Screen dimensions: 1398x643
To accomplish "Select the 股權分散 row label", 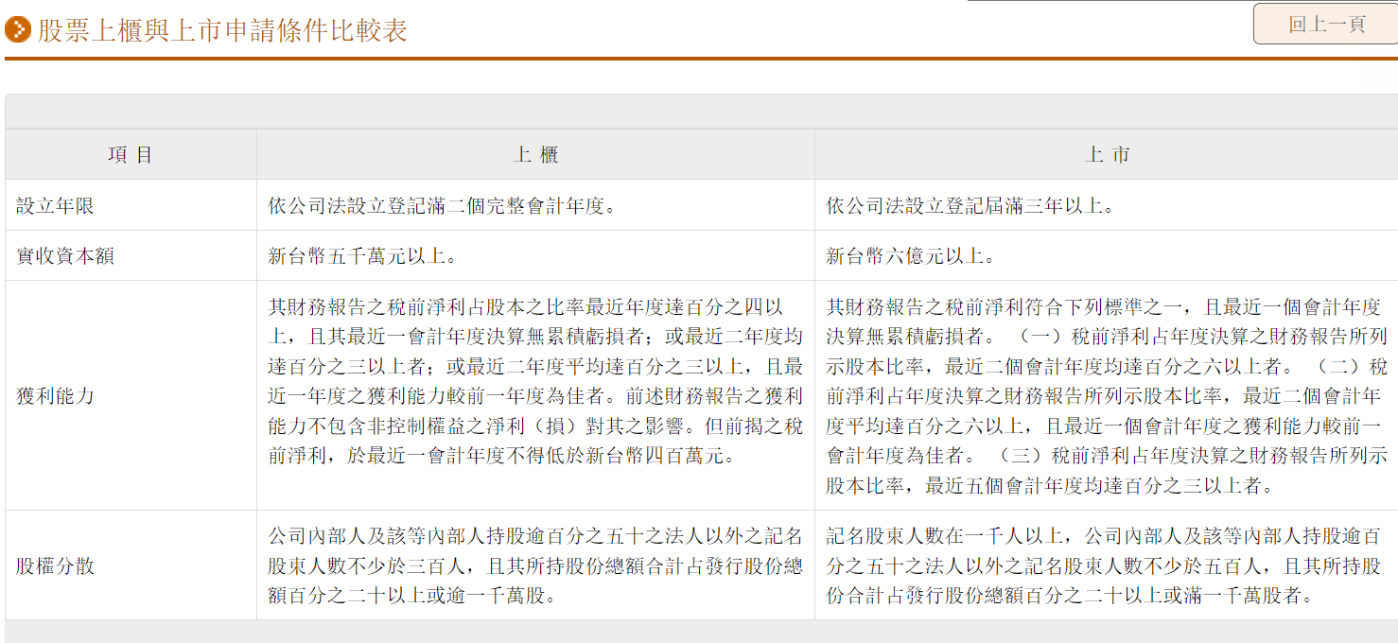I will [x=55, y=566].
